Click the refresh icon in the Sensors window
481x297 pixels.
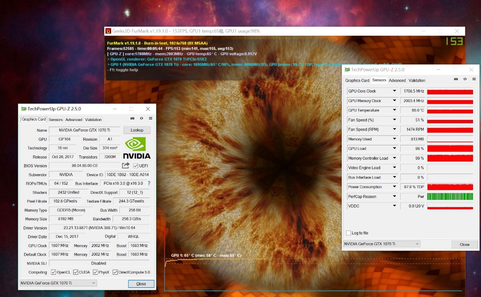click(465, 79)
